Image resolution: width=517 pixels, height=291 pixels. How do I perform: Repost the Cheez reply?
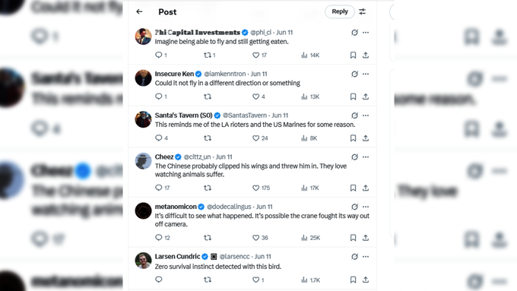pyautogui.click(x=208, y=188)
